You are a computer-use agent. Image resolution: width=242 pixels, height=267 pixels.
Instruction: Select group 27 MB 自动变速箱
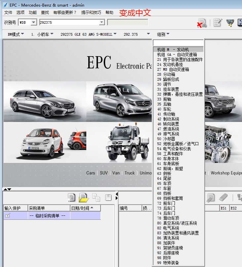click(178, 69)
